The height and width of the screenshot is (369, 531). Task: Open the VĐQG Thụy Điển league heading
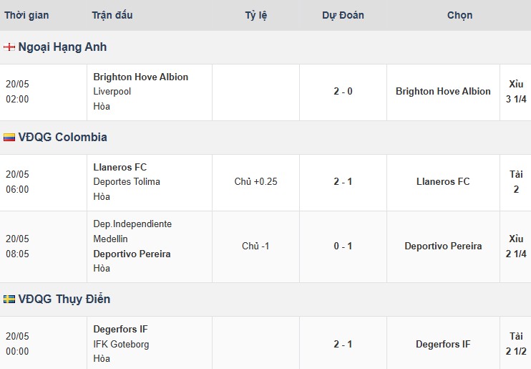tap(64, 299)
